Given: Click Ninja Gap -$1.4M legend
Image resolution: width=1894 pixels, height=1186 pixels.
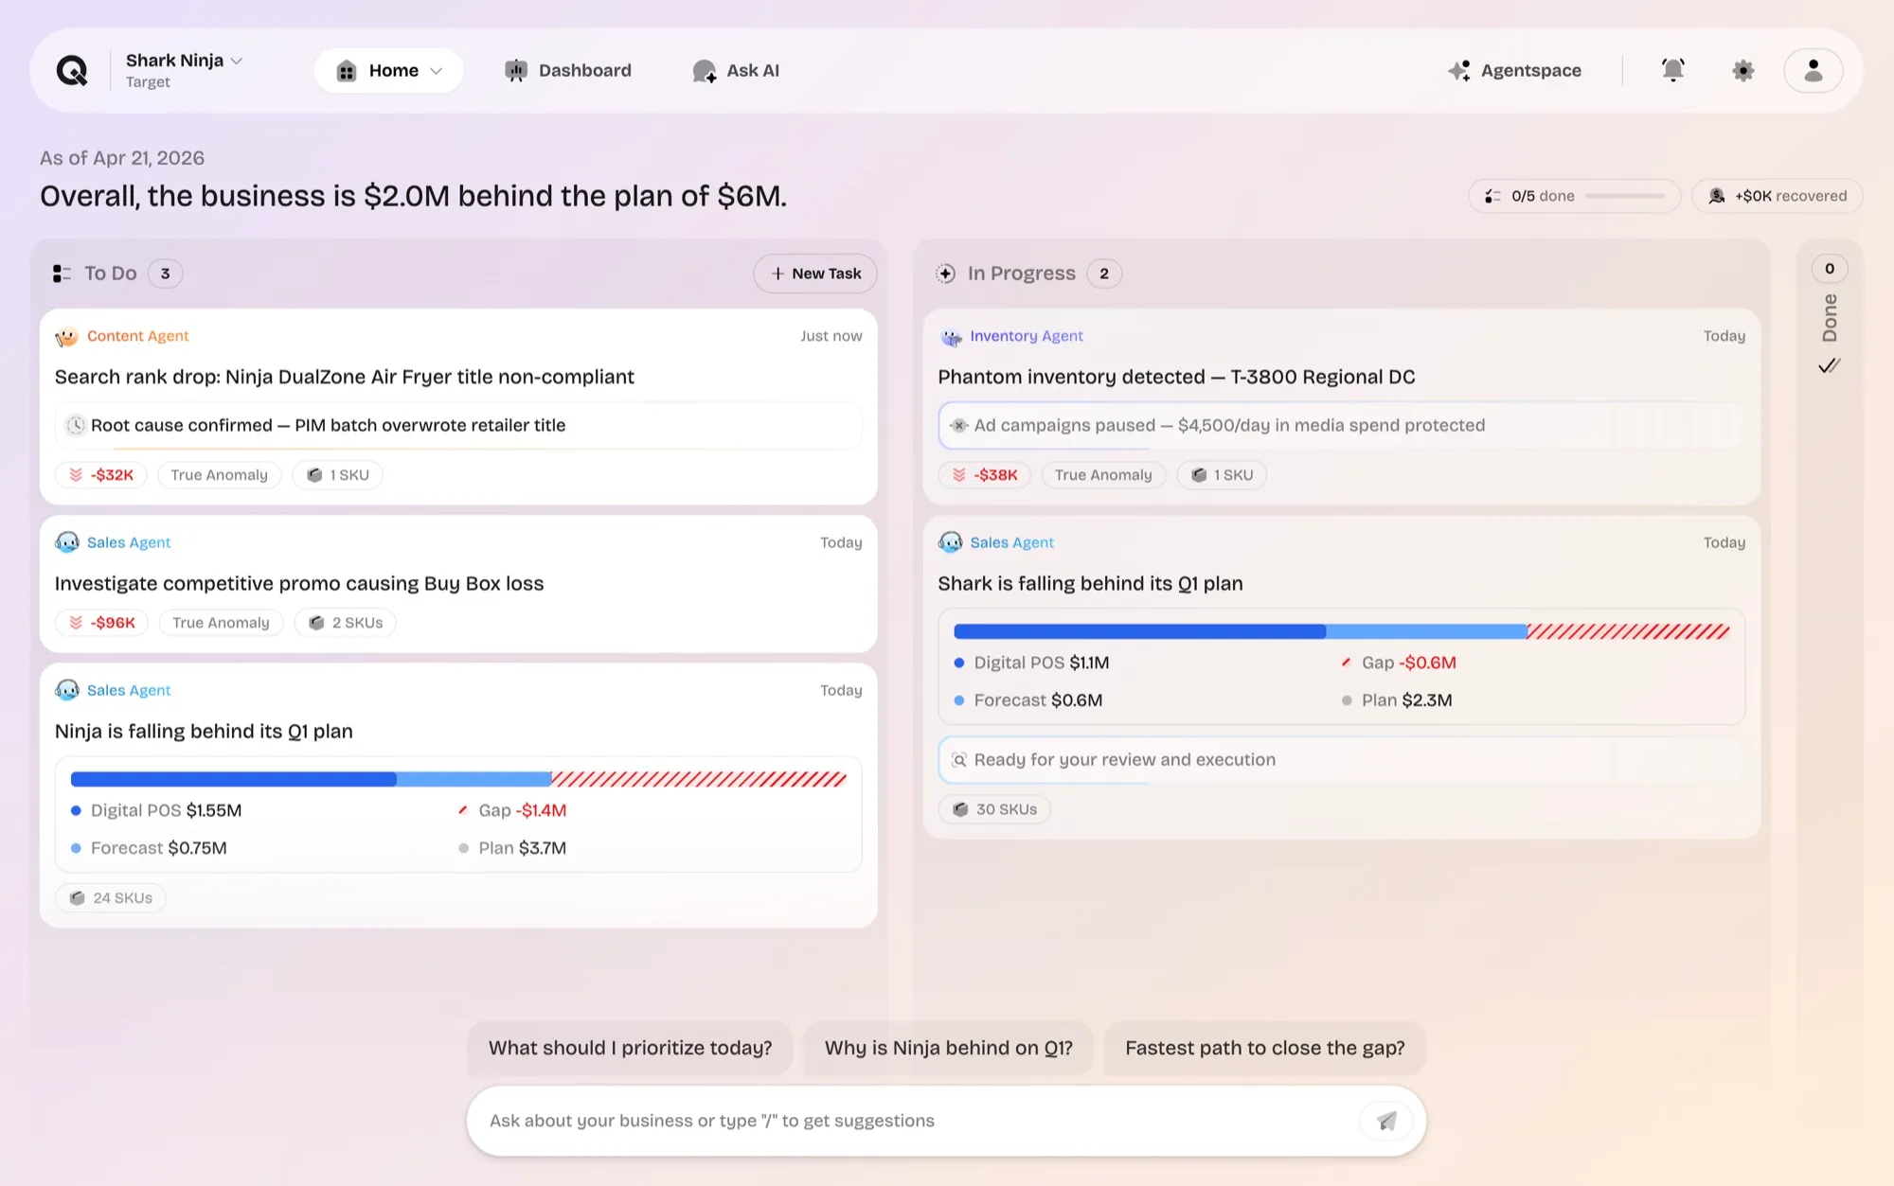Looking at the screenshot, I should pyautogui.click(x=512, y=810).
